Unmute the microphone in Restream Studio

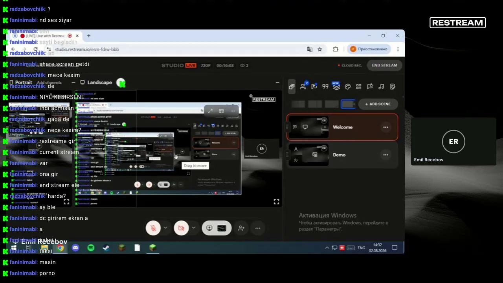pyautogui.click(x=153, y=228)
